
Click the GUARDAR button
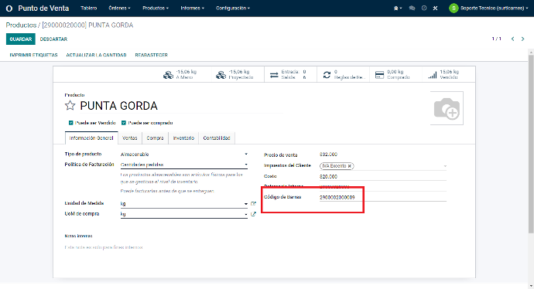(21, 39)
